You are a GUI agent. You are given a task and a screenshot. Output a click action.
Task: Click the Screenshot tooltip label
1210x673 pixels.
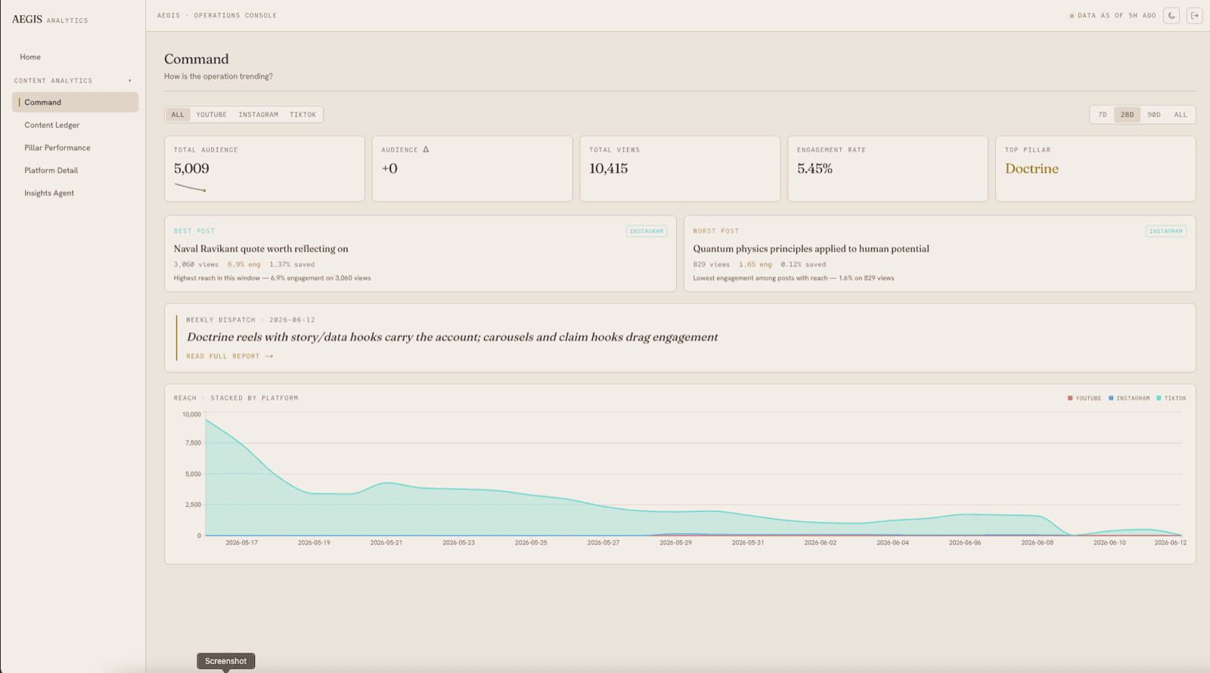coord(226,661)
